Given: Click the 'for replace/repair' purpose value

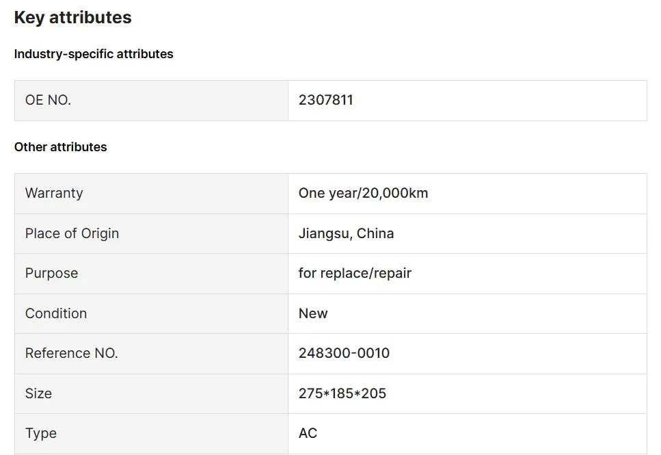Looking at the screenshot, I should 355,273.
